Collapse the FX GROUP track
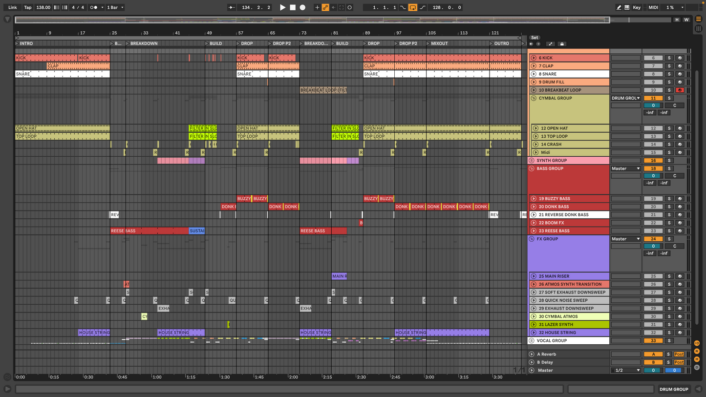706x397 pixels. click(x=532, y=239)
